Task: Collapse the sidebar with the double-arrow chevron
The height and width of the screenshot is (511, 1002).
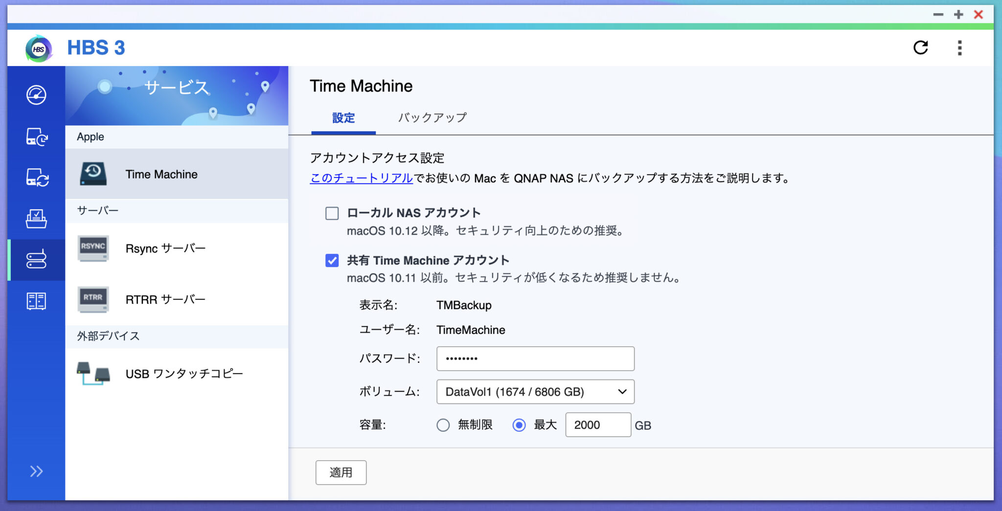Action: [35, 471]
